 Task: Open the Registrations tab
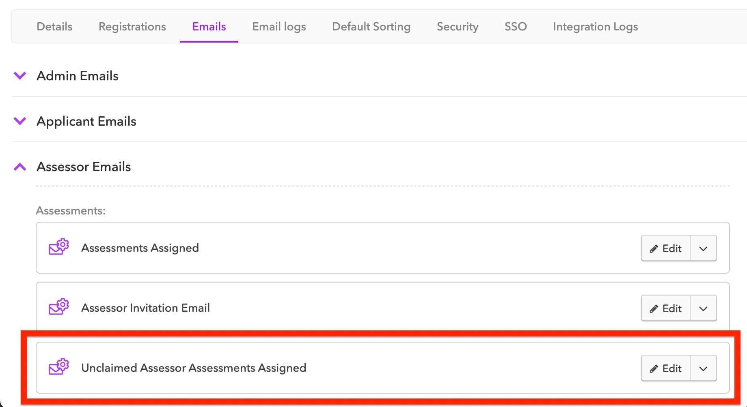(x=132, y=27)
